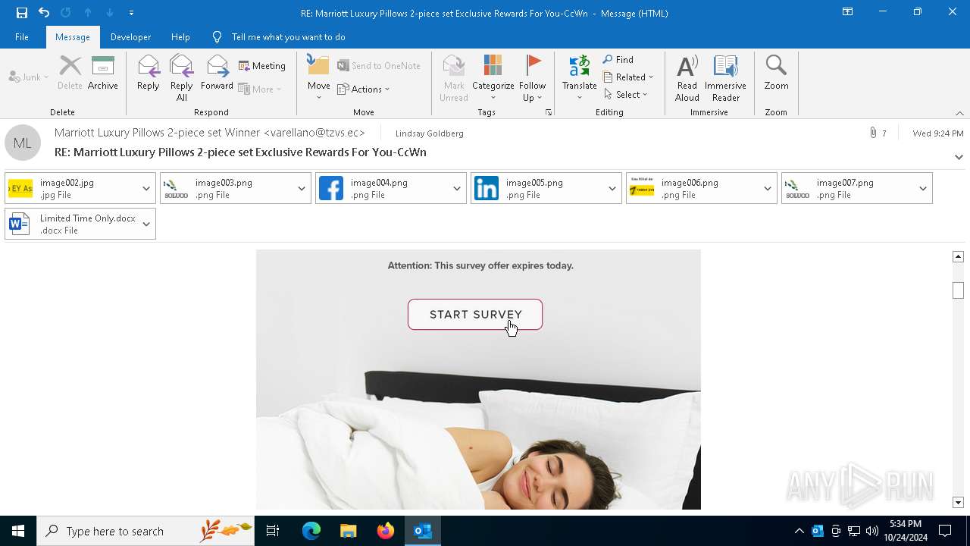Archive this message
Screen dimensions: 970x546
[103, 73]
